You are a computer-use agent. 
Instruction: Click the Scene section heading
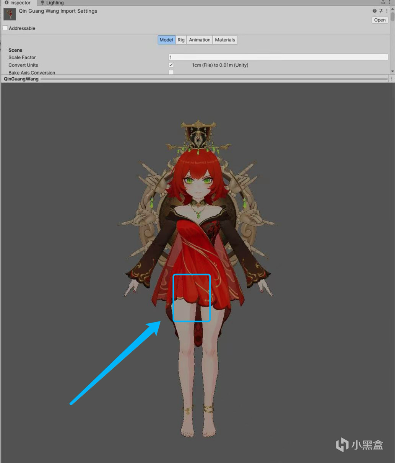pyautogui.click(x=15, y=50)
